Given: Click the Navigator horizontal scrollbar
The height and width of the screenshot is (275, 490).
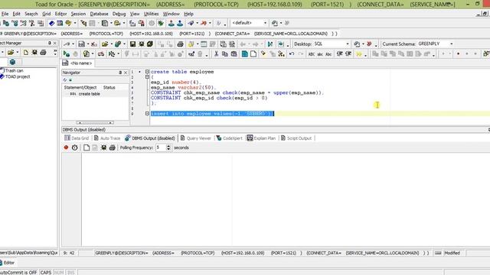Looking at the screenshot, I should tap(95, 123).
